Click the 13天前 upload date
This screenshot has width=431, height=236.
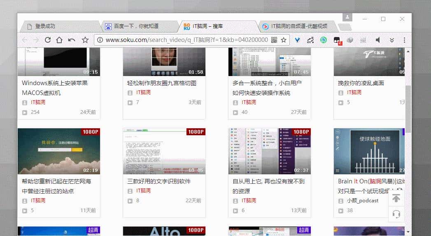click(299, 211)
